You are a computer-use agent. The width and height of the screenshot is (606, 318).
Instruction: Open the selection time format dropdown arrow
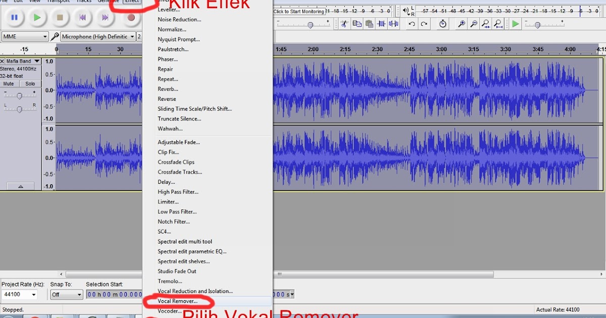point(291,294)
